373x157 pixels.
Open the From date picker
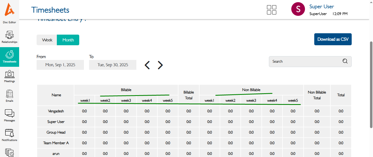coord(60,65)
